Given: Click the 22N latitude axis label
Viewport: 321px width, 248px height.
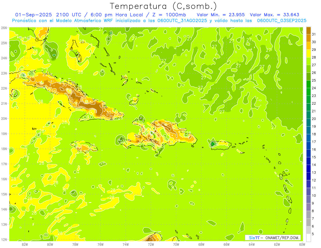Looking at the screenshot, I should click(x=4, y=88).
